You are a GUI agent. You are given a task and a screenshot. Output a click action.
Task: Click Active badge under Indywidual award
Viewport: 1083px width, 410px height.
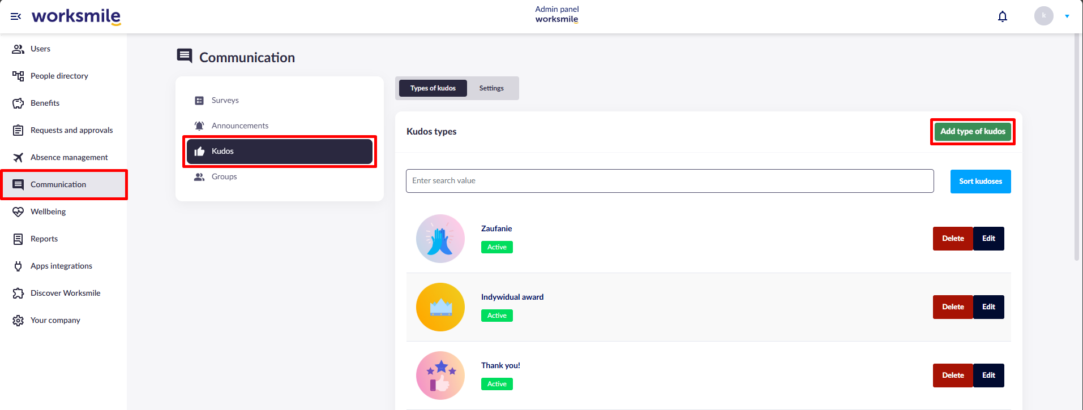[x=497, y=316]
